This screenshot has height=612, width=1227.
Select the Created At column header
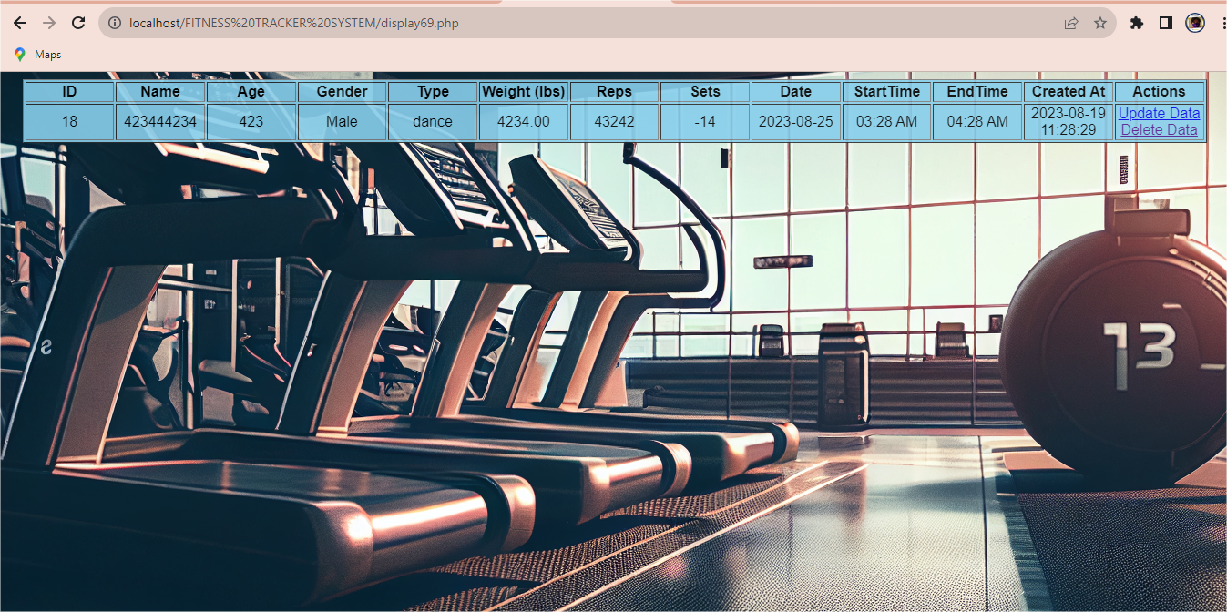(1069, 91)
